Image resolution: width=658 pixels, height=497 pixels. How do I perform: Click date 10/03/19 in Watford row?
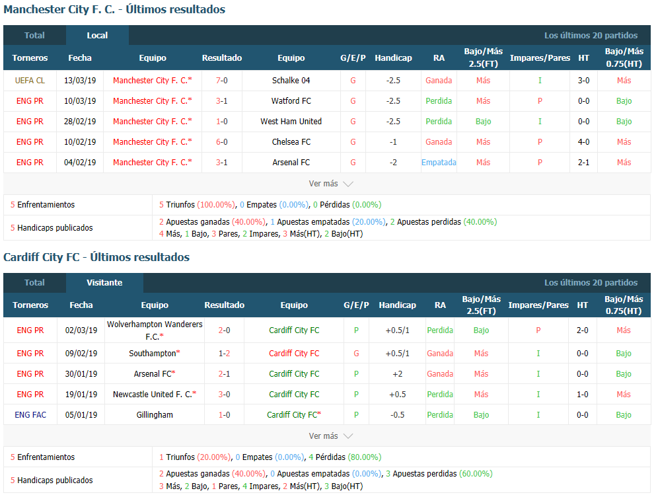pos(80,100)
